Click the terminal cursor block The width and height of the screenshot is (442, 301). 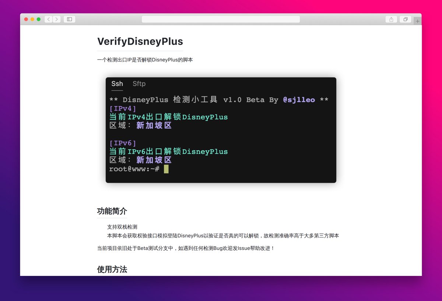(166, 169)
